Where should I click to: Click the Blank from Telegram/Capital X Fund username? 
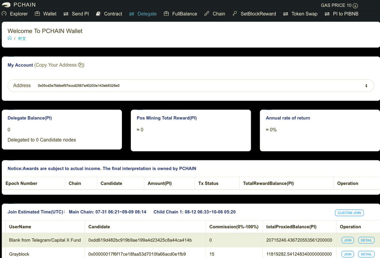coord(45,240)
